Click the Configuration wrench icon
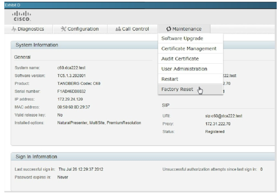 coord(63,29)
